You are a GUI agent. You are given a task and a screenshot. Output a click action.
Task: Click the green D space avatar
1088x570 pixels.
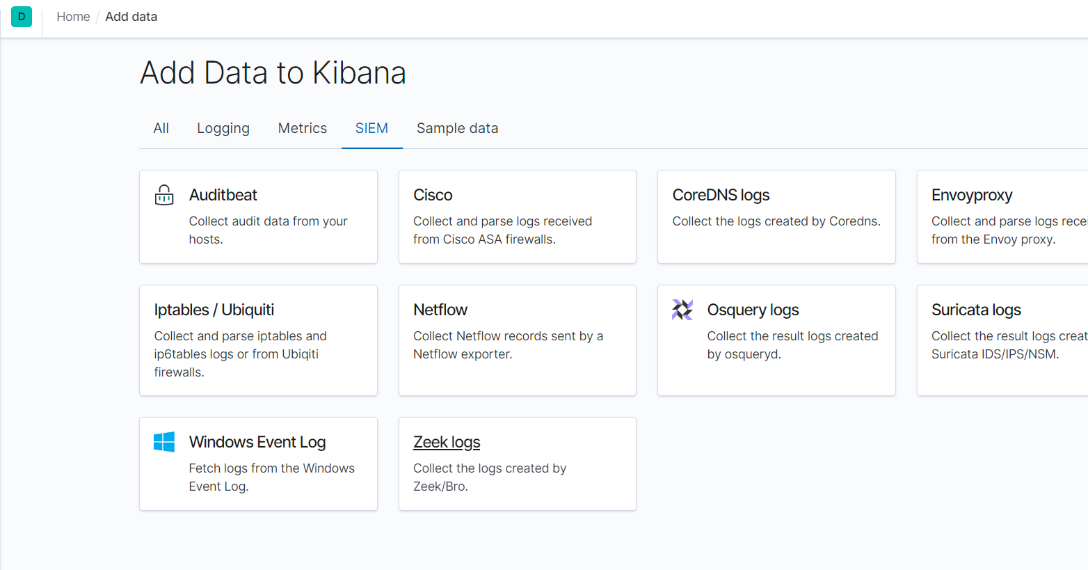click(22, 17)
